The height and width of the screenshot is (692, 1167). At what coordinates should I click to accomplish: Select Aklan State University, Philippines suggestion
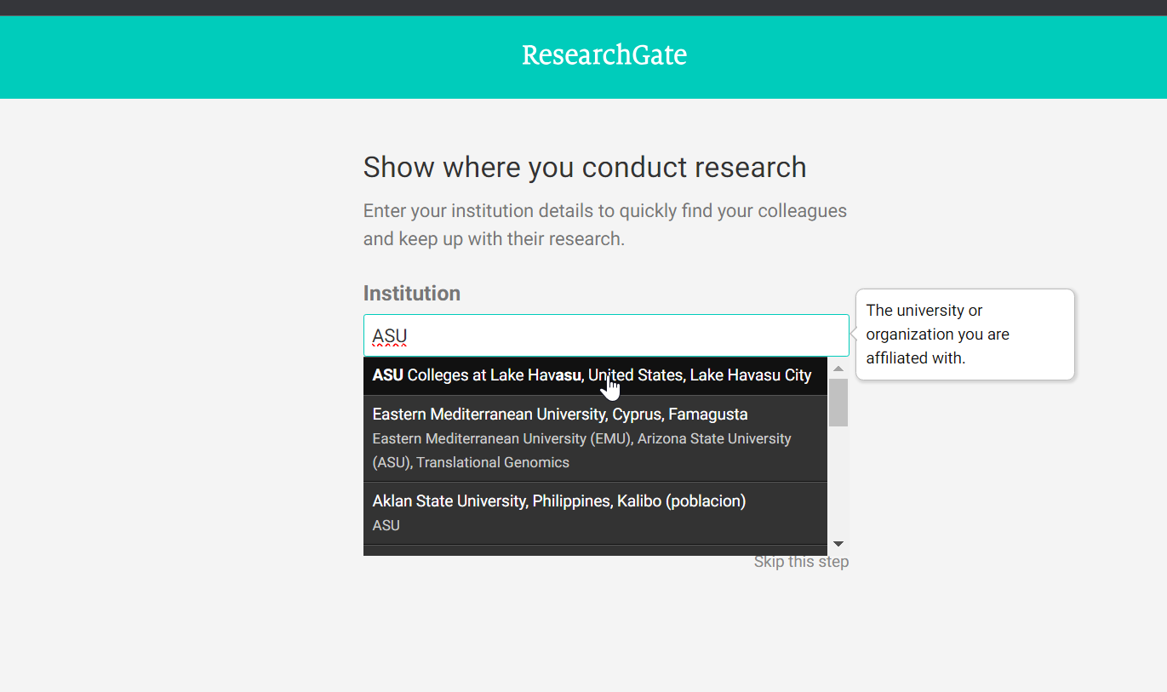click(558, 500)
